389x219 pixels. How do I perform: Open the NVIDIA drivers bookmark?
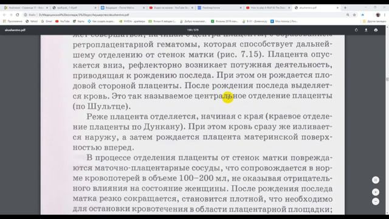point(132,21)
